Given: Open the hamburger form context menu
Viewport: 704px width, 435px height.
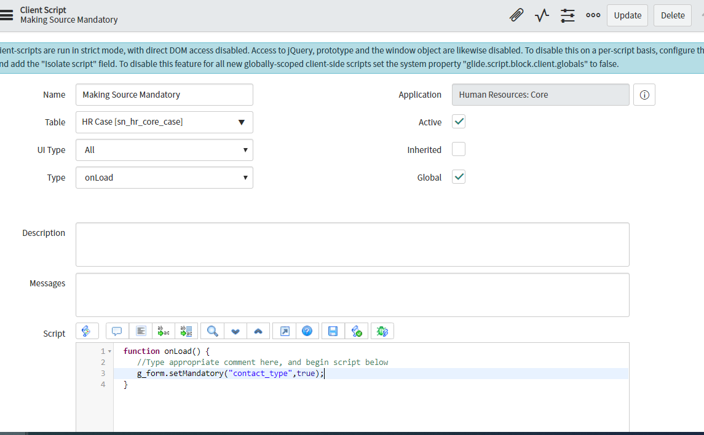Looking at the screenshot, I should tap(6, 15).
